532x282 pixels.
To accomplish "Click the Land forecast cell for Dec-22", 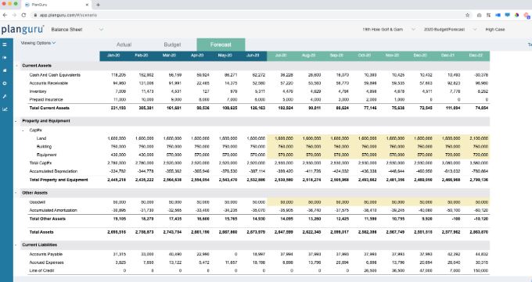I will [x=476, y=138].
